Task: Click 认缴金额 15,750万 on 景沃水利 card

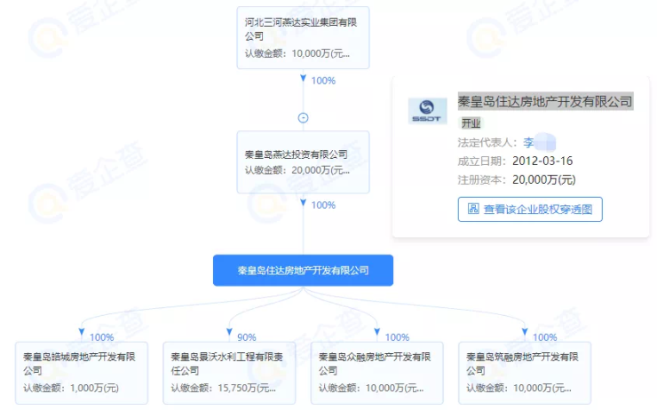Action: coord(224,388)
